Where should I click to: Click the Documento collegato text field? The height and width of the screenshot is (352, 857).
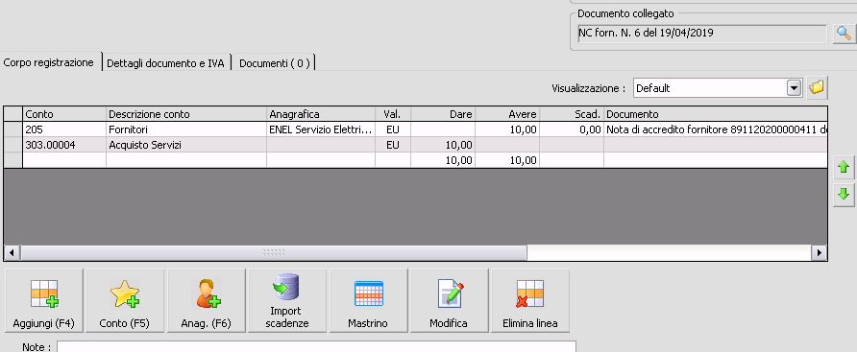tap(701, 34)
